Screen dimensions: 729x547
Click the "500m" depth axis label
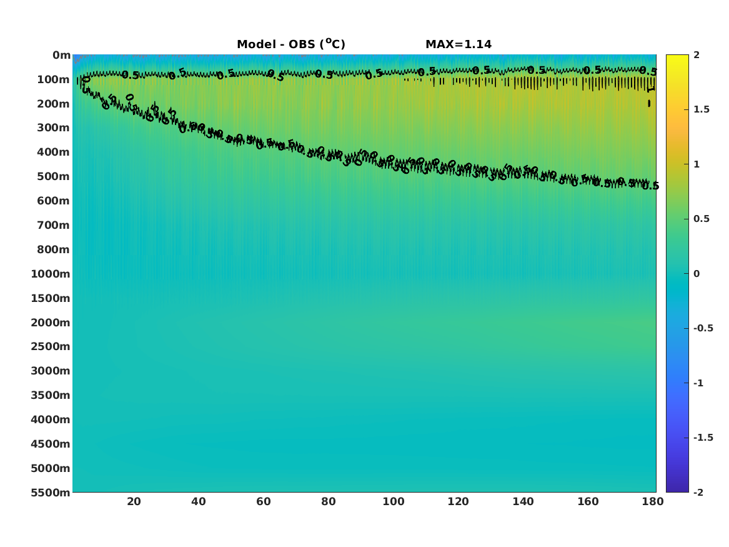click(54, 177)
